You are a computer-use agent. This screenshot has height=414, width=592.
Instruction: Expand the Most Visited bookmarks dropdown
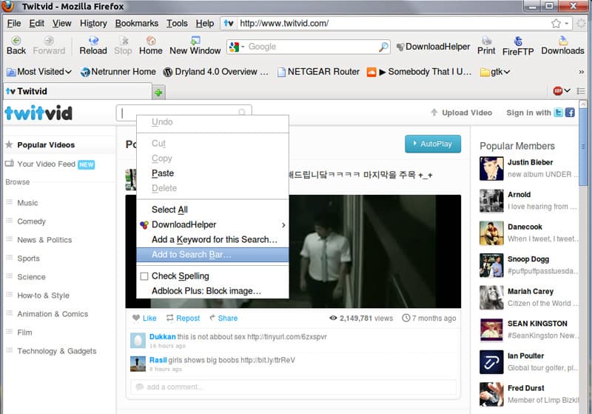pyautogui.click(x=68, y=72)
